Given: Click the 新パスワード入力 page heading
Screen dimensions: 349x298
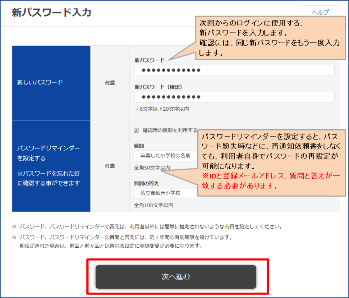Looking at the screenshot, I should pyautogui.click(x=51, y=13).
